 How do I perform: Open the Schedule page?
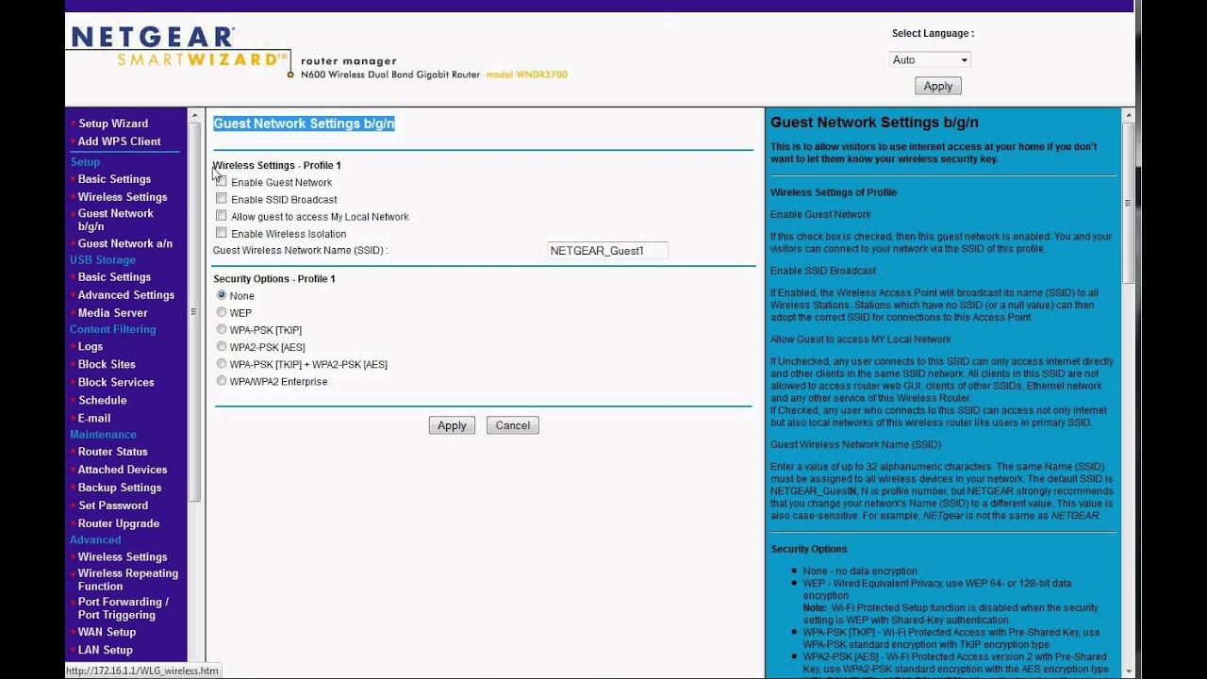pyautogui.click(x=102, y=401)
